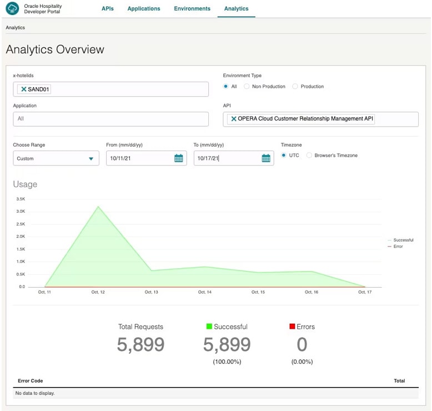
Task: Open the From date calendar picker
Action: [178, 158]
